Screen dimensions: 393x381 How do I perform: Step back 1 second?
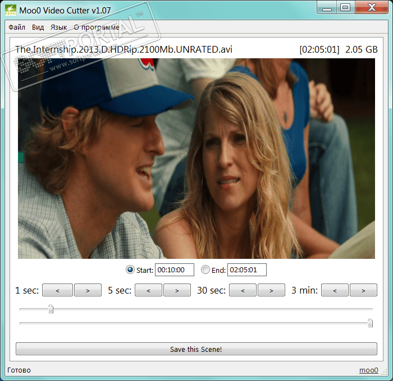tap(58, 290)
